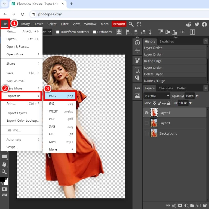209x209 pixels.
Task: Align left edges icon
Action: pyautogui.click(x=128, y=32)
